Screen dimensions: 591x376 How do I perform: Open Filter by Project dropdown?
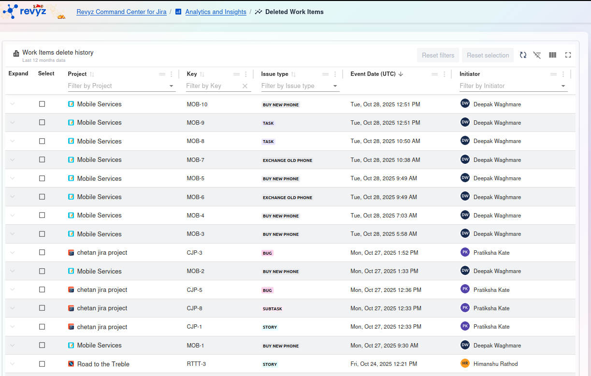tap(172, 86)
